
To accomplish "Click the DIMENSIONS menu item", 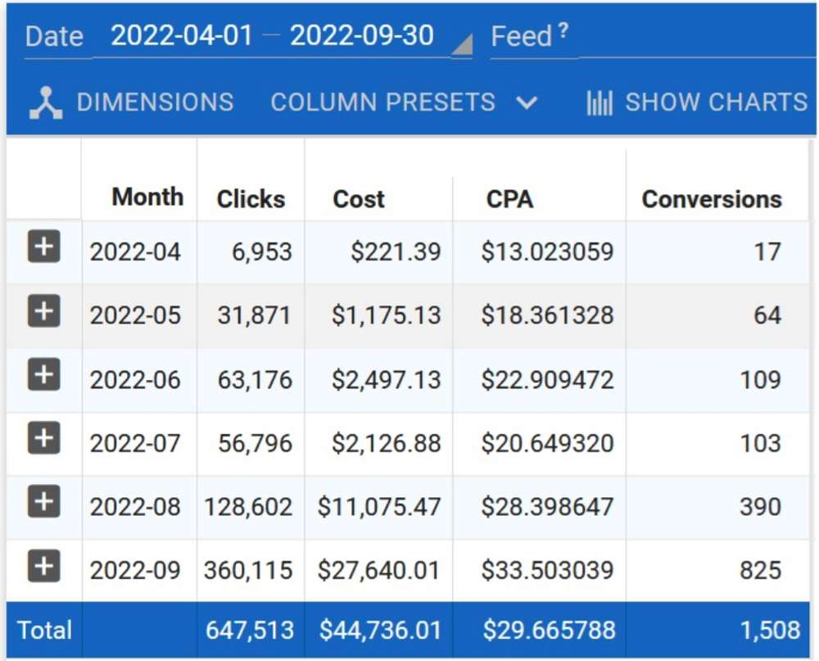I will click(x=156, y=102).
